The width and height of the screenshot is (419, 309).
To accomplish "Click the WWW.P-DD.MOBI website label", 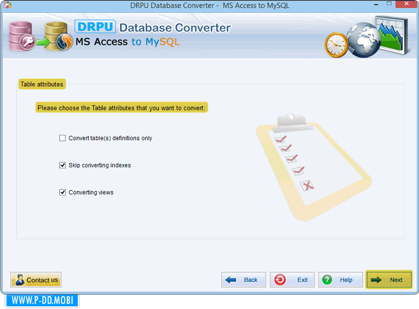I will [42, 300].
